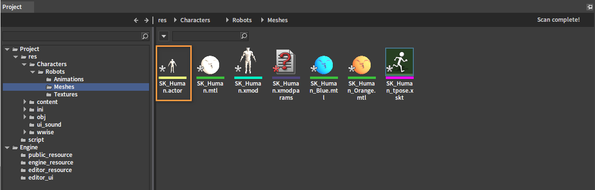Select the SK_Human_tpose.xskt running-figure icon
The width and height of the screenshot is (595, 190).
400,62
